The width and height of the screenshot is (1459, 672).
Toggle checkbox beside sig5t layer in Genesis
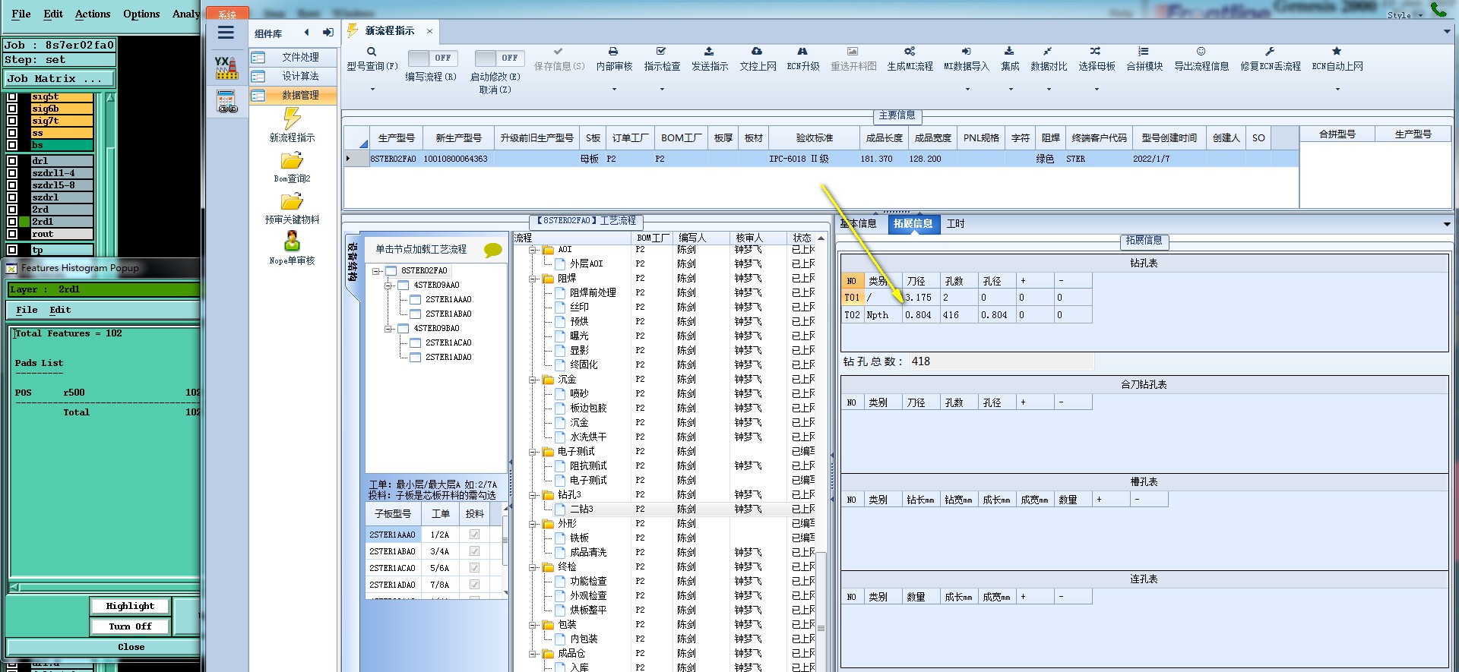click(x=12, y=96)
